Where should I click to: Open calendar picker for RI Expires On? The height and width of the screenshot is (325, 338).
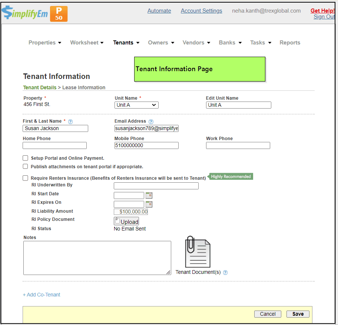click(x=149, y=204)
